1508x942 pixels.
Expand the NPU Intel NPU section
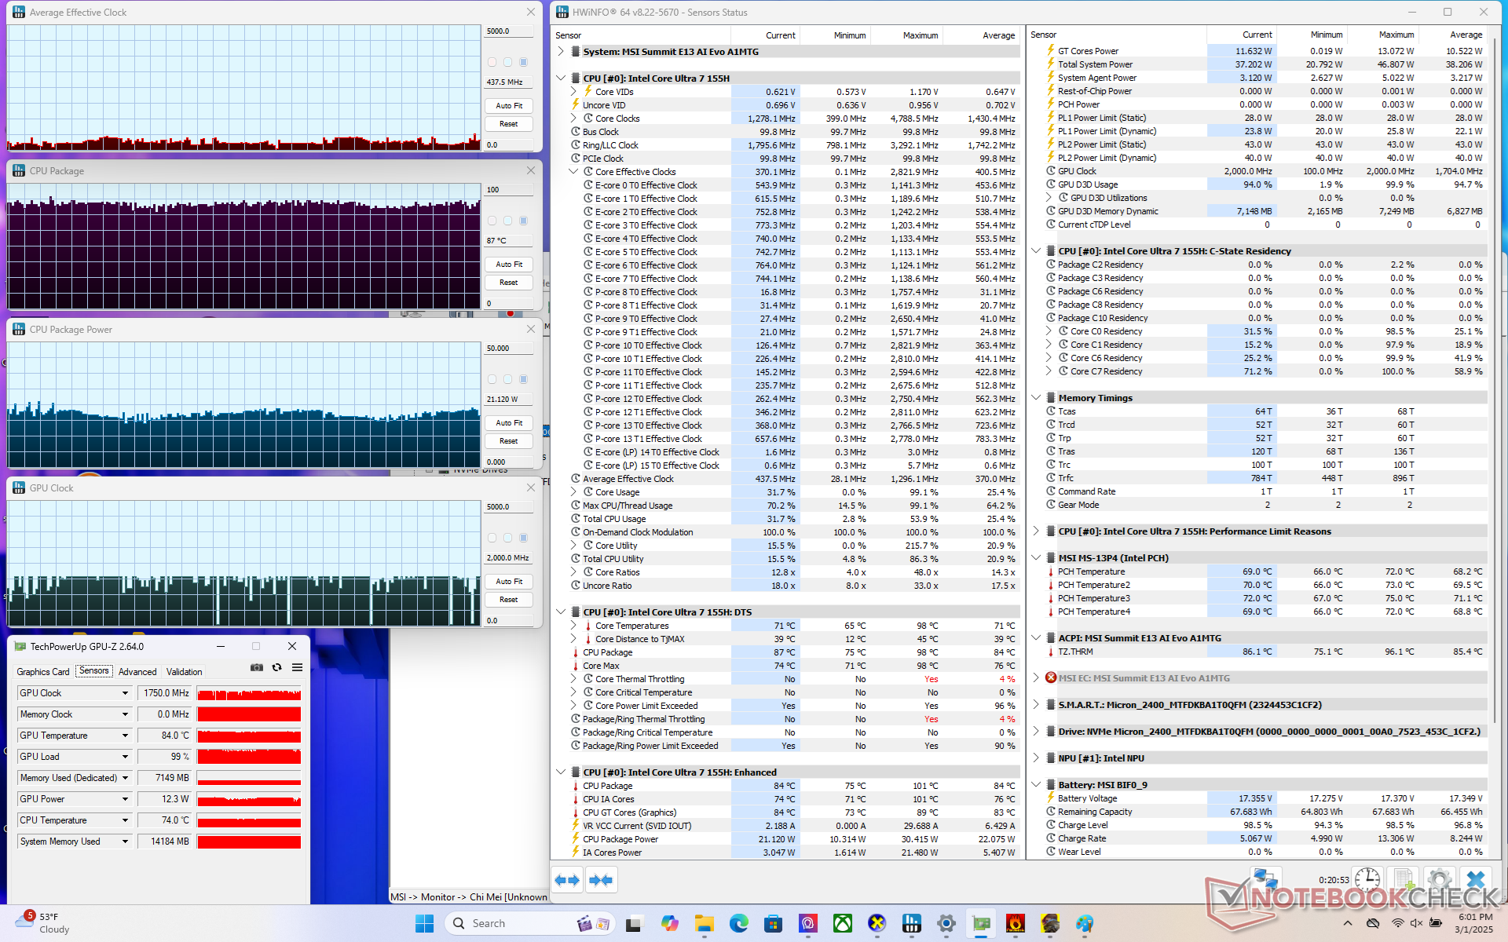click(1036, 758)
